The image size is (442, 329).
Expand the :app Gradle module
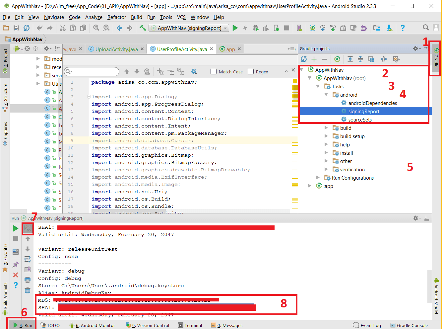pos(310,186)
